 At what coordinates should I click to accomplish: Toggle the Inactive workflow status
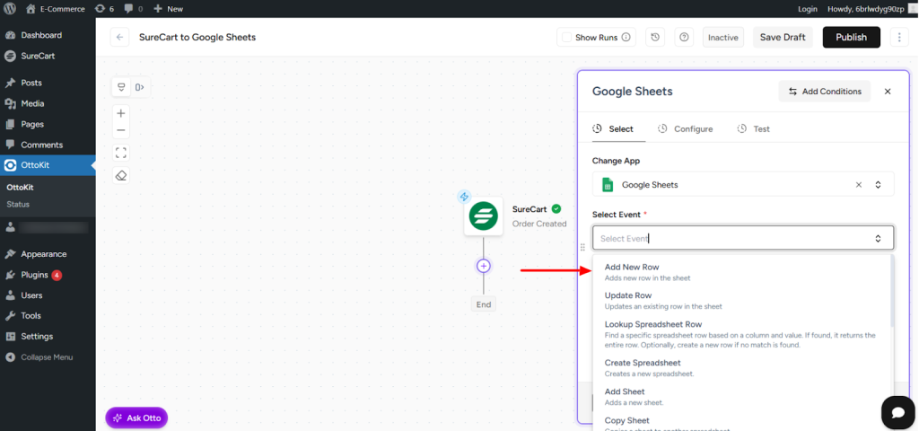[722, 38]
